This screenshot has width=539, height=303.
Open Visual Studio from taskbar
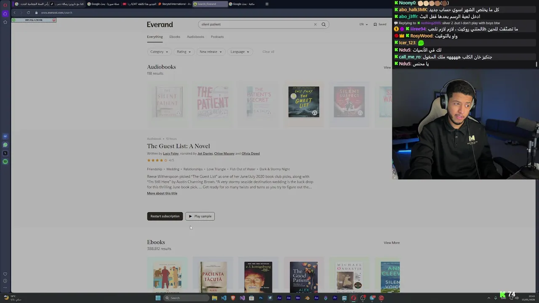(x=242, y=298)
